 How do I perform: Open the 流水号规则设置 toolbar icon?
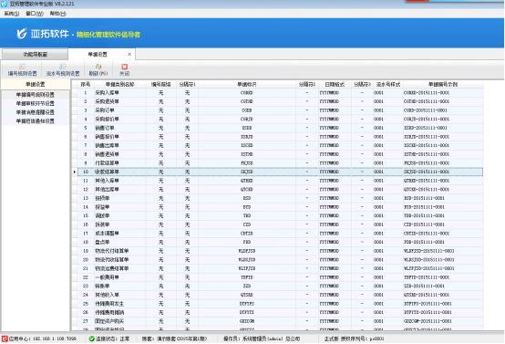63,67
